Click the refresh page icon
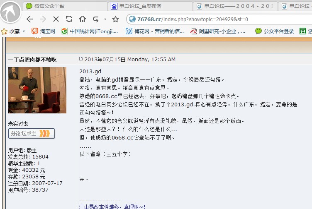 pos(69,19)
